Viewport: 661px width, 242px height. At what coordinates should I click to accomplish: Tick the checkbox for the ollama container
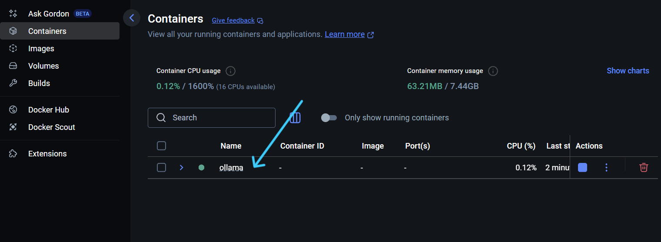[x=161, y=167]
